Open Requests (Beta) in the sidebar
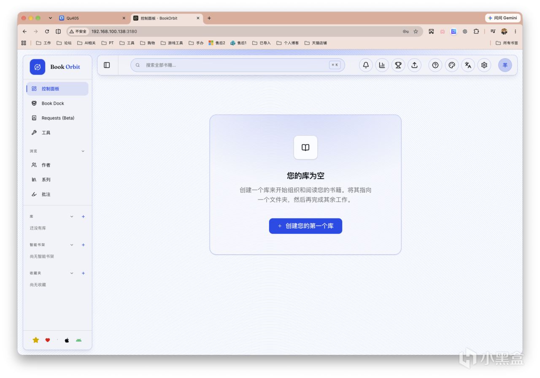Image resolution: width=540 pixels, height=378 pixels. click(x=57, y=118)
